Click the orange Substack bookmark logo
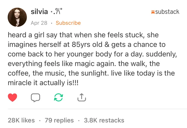The image size is (187, 128). [x=153, y=12]
